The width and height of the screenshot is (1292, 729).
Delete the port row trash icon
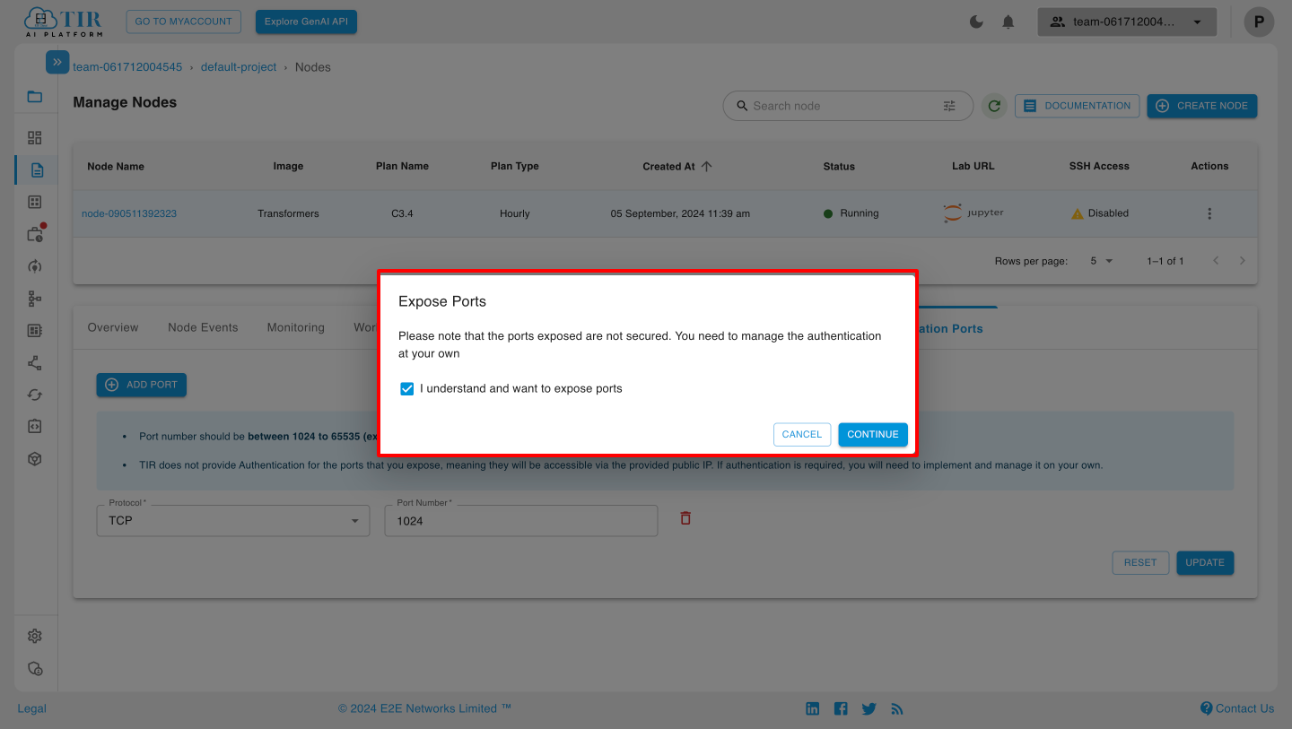[685, 518]
